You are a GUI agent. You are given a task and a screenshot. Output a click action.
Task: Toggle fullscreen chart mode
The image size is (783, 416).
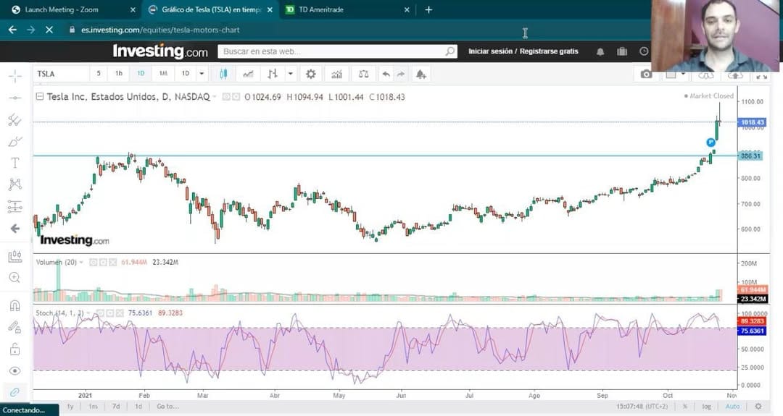pos(761,76)
